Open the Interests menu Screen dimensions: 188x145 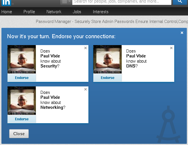pyautogui.click(x=100, y=12)
